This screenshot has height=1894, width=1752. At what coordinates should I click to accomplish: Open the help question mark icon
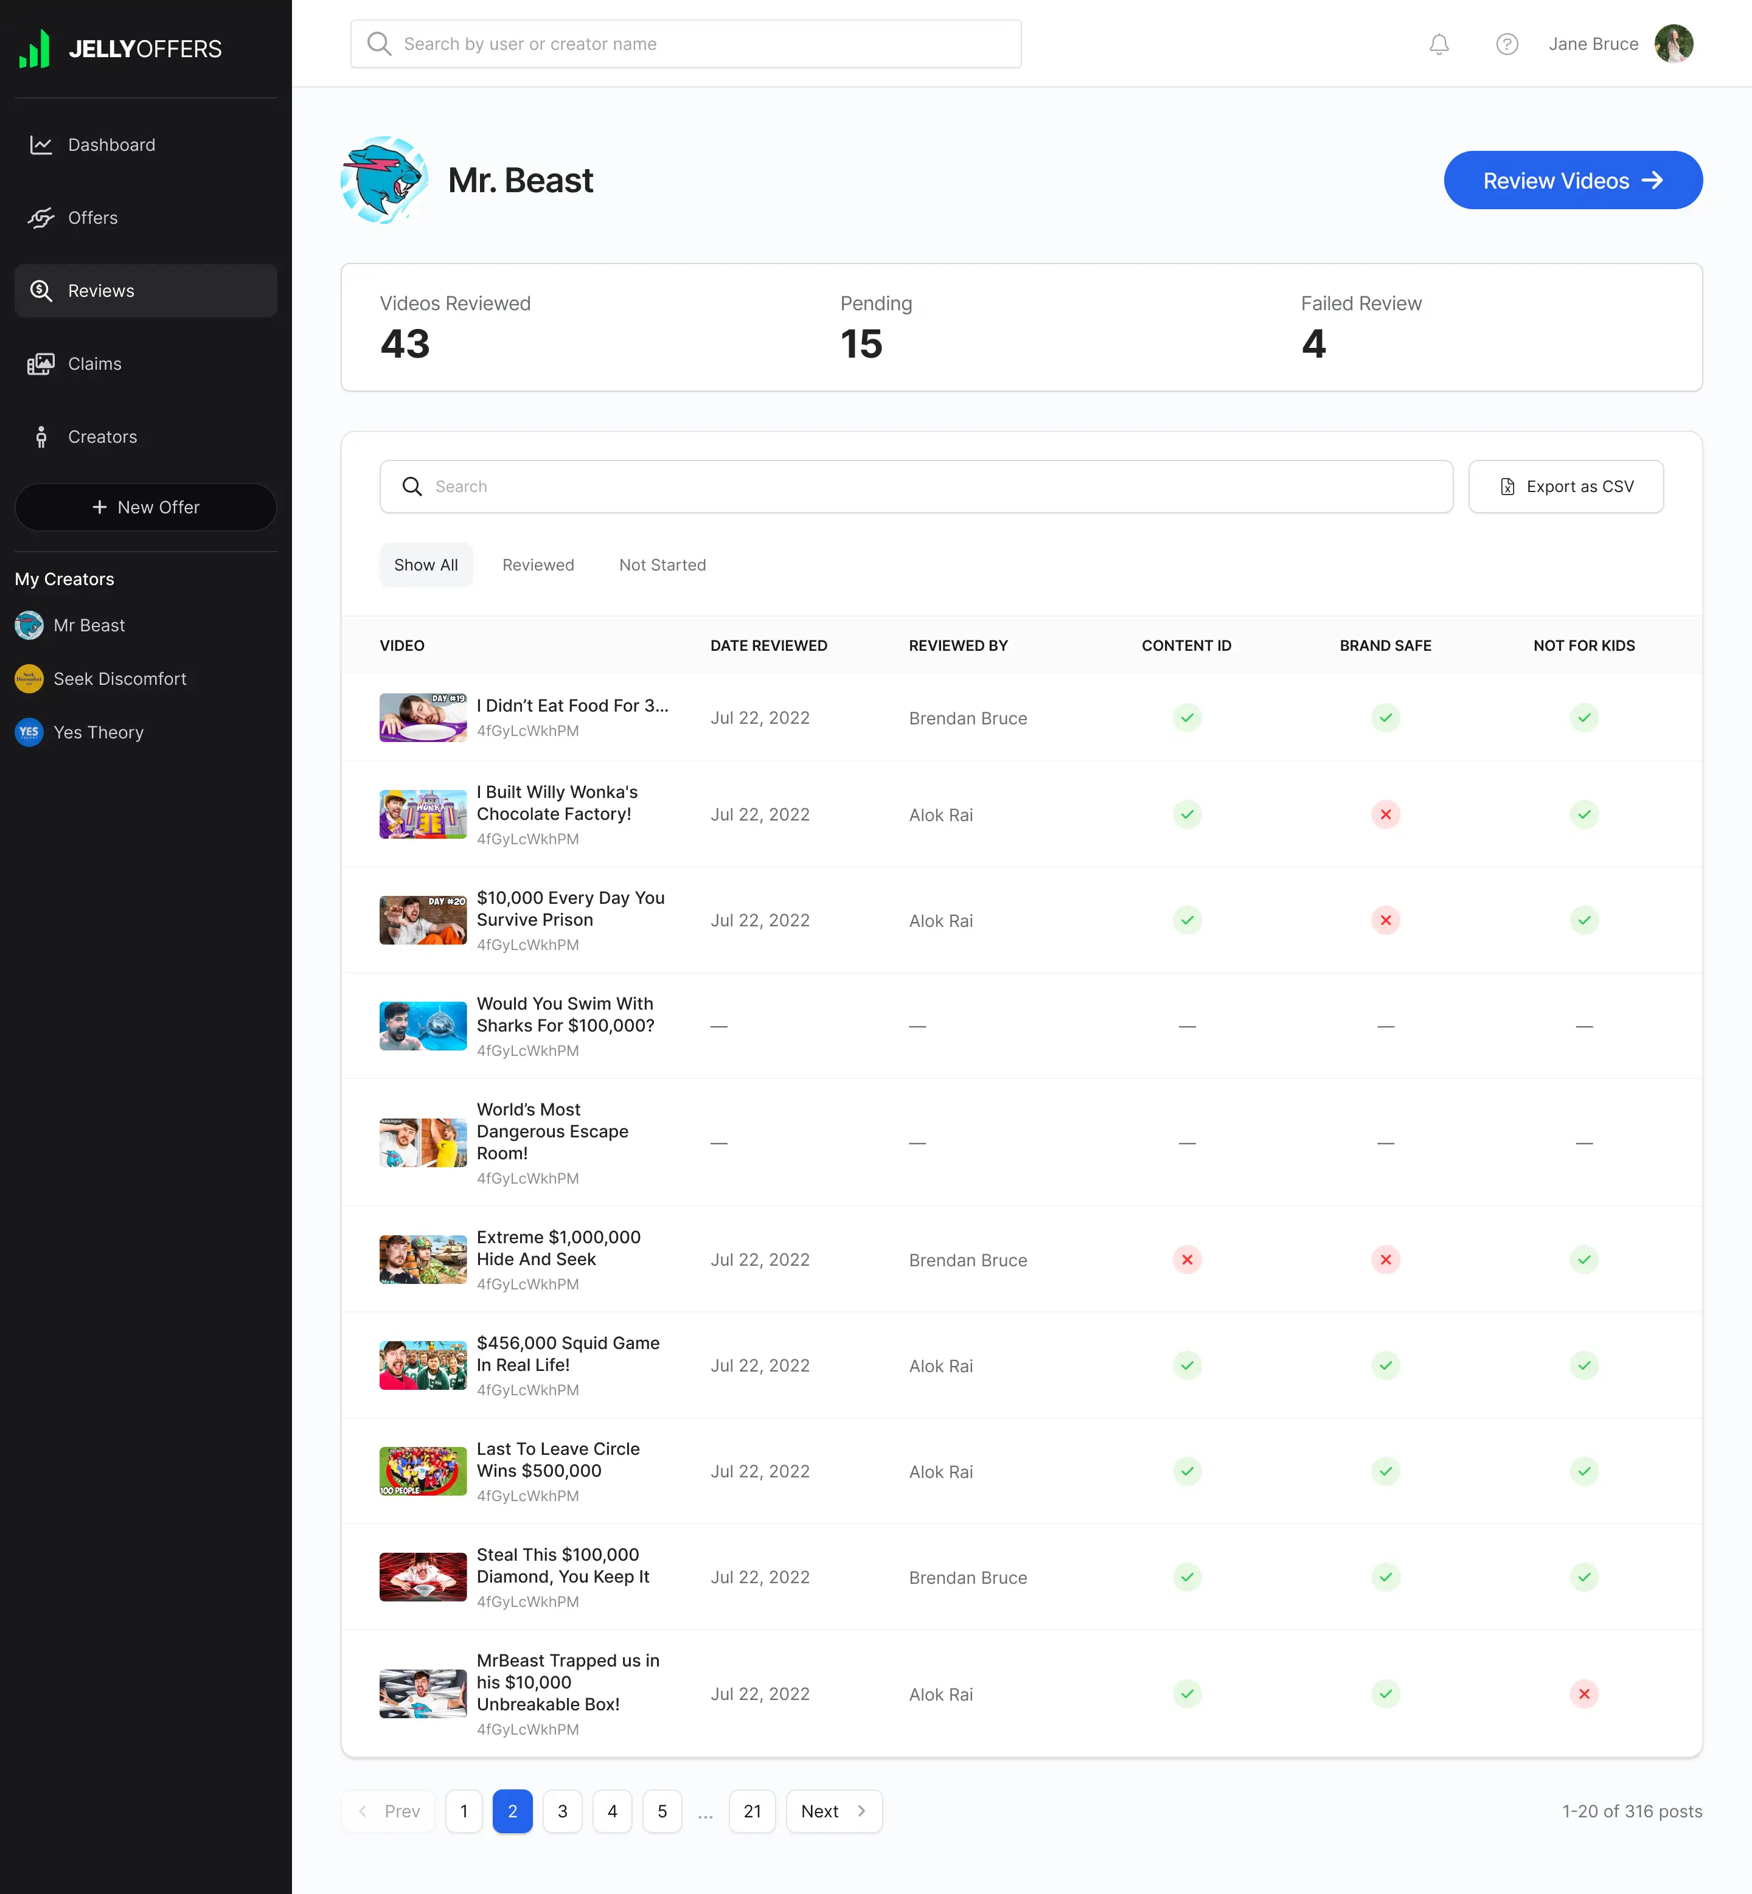coord(1507,44)
